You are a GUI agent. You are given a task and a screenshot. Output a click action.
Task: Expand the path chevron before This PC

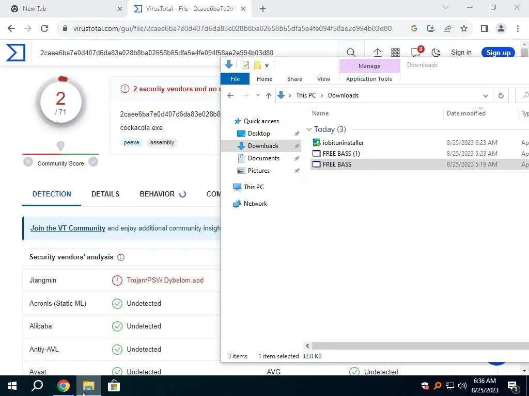point(290,95)
